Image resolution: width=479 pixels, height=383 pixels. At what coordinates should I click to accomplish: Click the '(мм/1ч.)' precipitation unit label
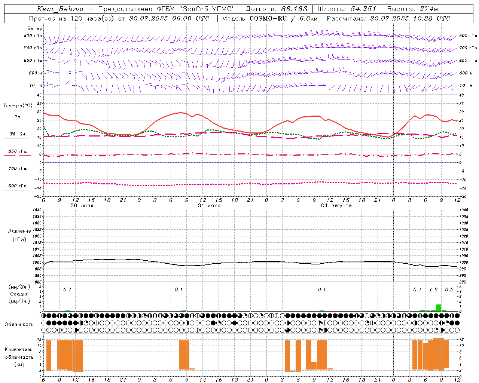click(x=19, y=301)
